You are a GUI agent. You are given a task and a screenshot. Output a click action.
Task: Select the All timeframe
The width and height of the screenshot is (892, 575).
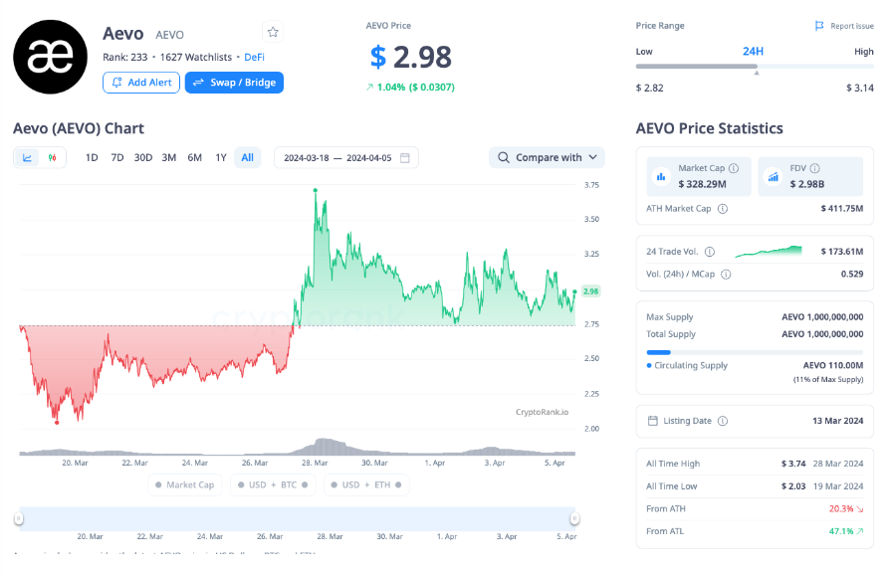coord(248,157)
